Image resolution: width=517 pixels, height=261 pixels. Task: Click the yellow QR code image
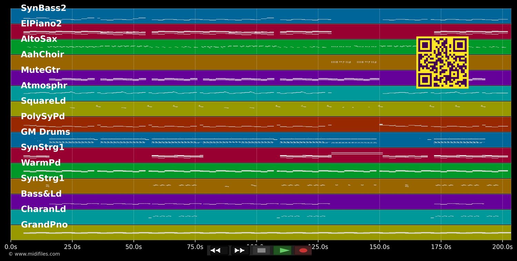442,63
